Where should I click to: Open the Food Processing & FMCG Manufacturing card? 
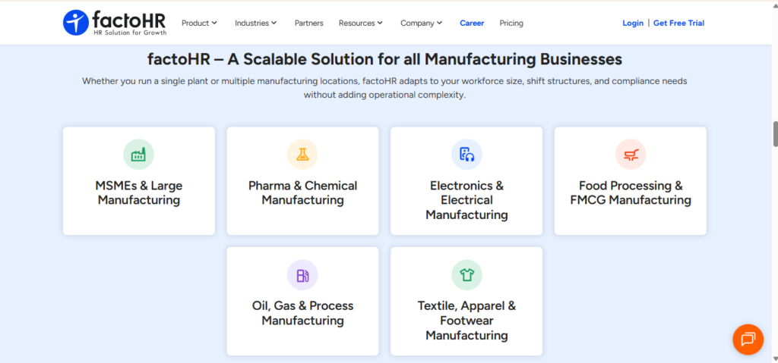click(x=630, y=181)
